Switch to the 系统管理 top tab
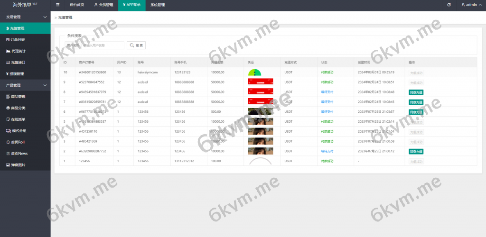 [x=158, y=5]
